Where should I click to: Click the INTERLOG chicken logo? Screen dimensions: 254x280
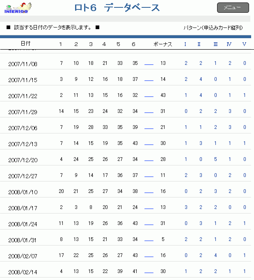click(18, 8)
